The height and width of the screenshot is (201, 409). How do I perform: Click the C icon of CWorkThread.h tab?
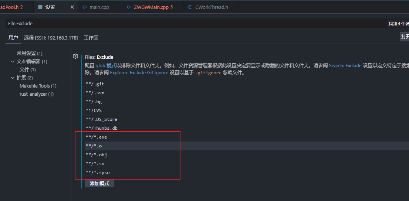[190, 7]
